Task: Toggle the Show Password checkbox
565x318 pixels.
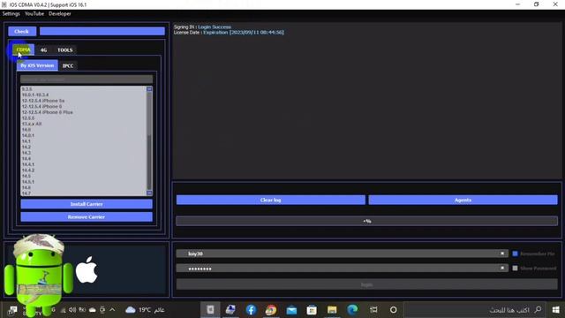Action: 516,269
